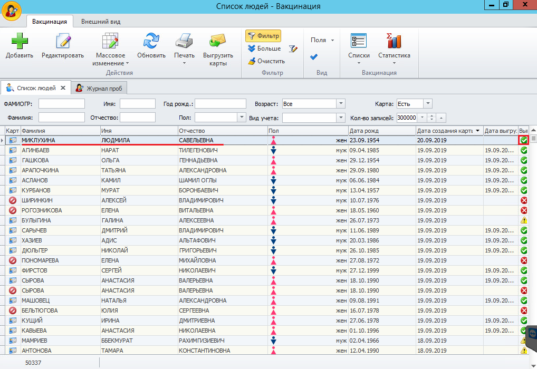Sort by Дата создания карты column header
This screenshot has width=537, height=369.
444,130
